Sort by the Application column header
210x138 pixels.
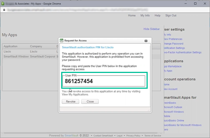point(11,46)
